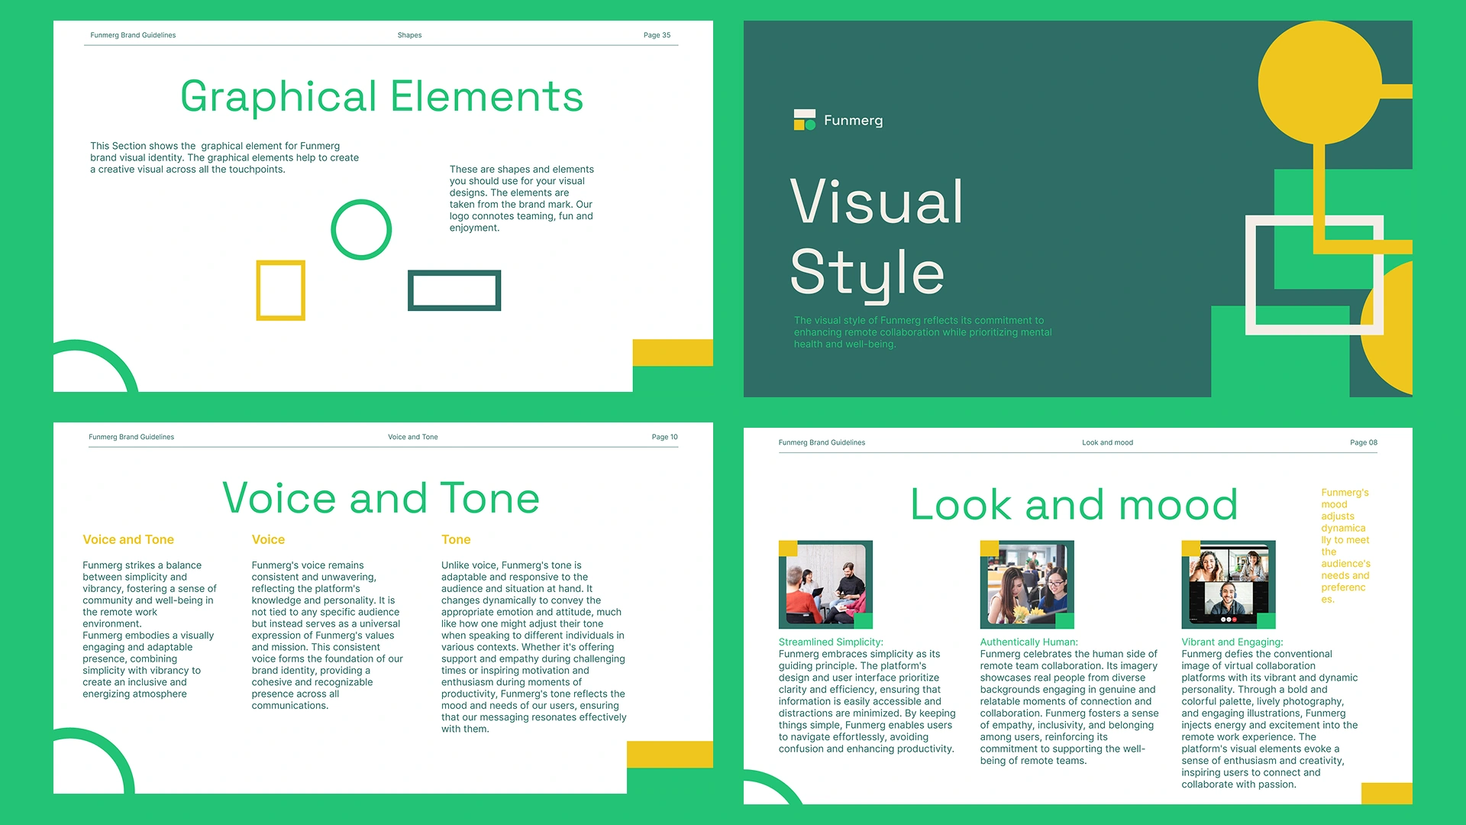Click the Visual Style title text
The width and height of the screenshot is (1466, 825).
877,235
